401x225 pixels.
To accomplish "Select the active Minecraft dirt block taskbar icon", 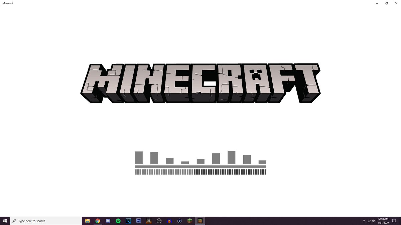I will click(200, 221).
